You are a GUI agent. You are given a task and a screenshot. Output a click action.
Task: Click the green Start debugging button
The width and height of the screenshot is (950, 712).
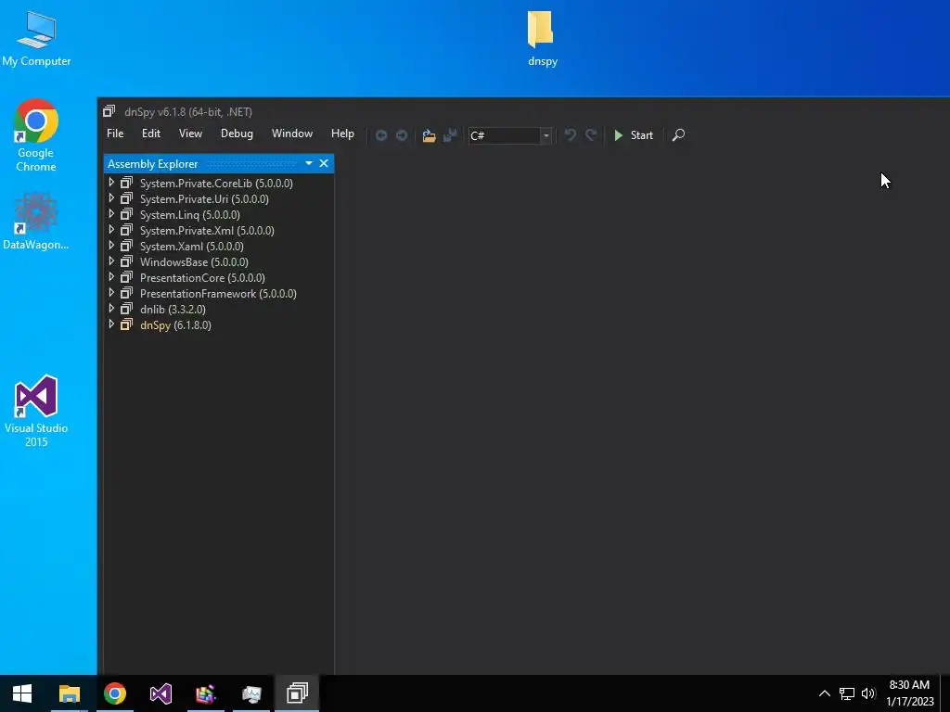pyautogui.click(x=633, y=135)
